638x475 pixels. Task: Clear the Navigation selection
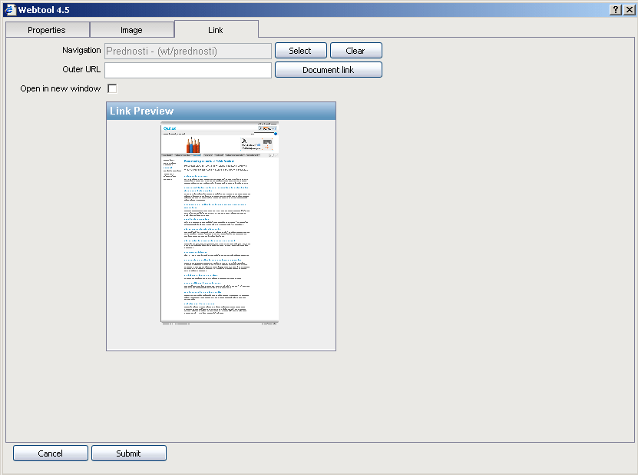355,51
